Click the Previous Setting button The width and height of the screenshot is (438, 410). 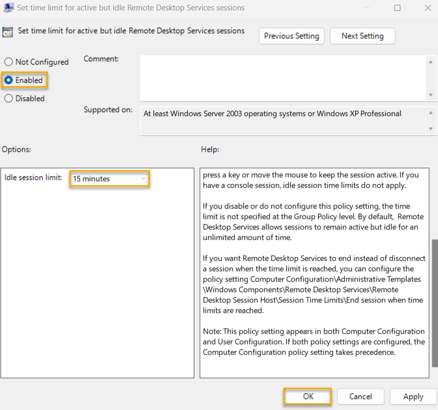[291, 35]
